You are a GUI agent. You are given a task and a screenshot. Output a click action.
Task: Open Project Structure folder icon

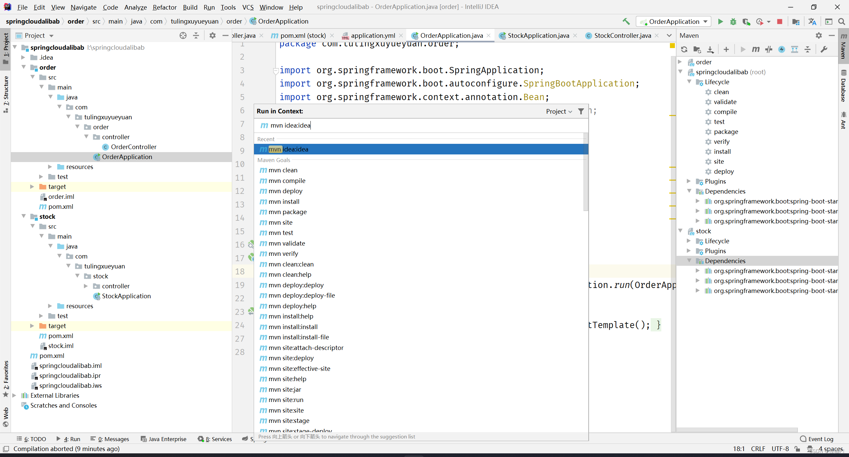click(x=796, y=22)
